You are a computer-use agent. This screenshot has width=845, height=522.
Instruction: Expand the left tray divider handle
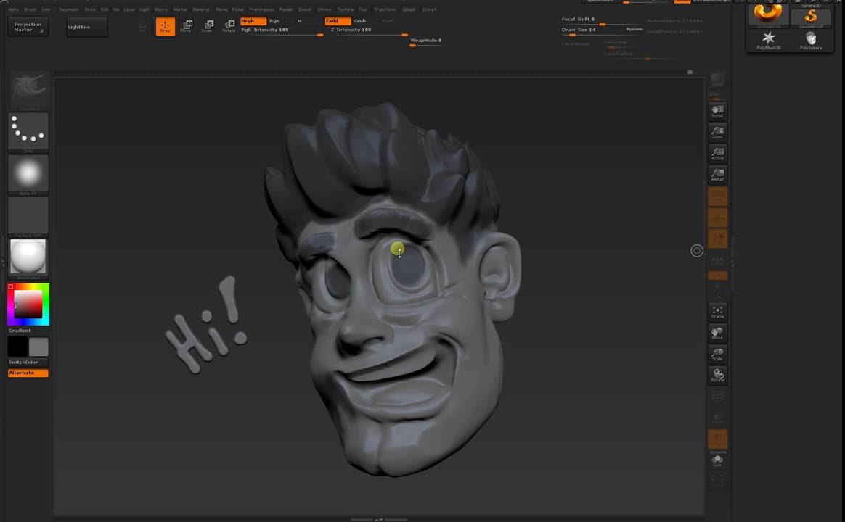3,262
